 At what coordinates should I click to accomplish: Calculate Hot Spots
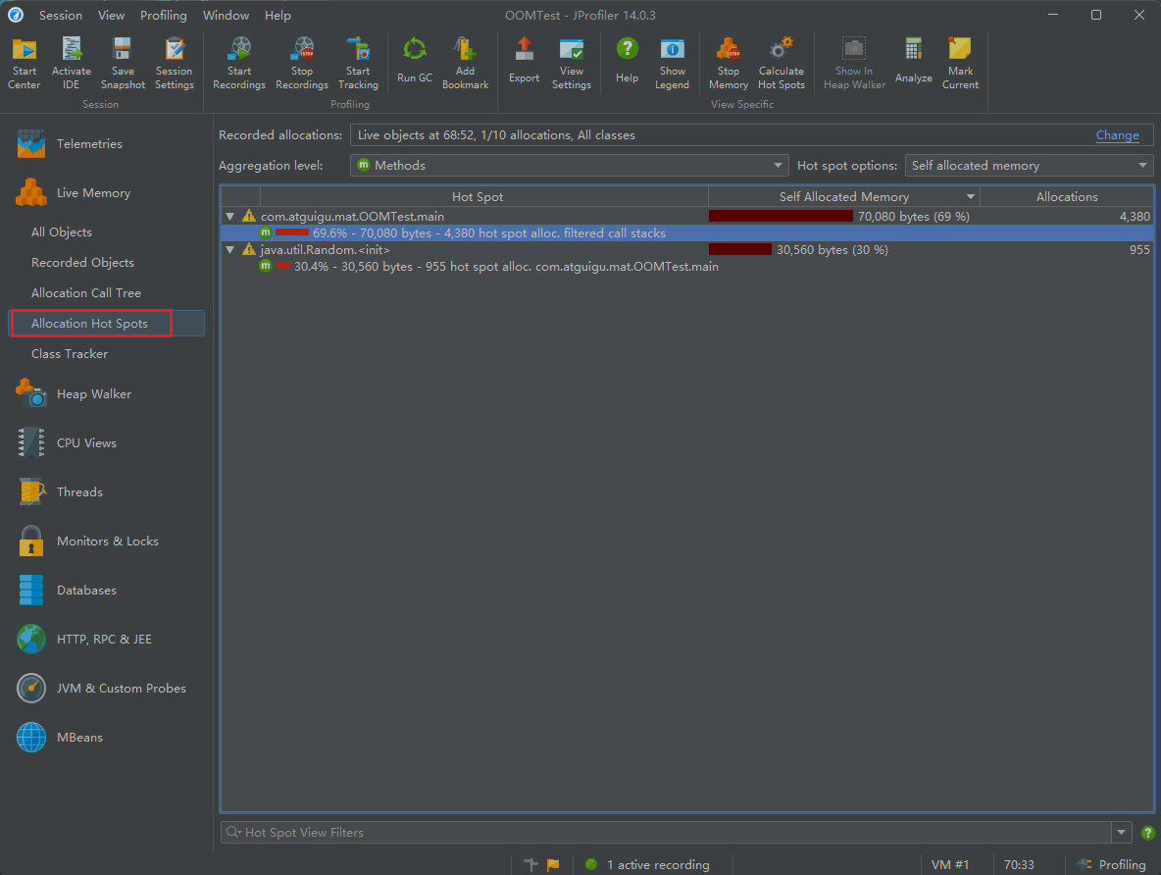(x=782, y=63)
